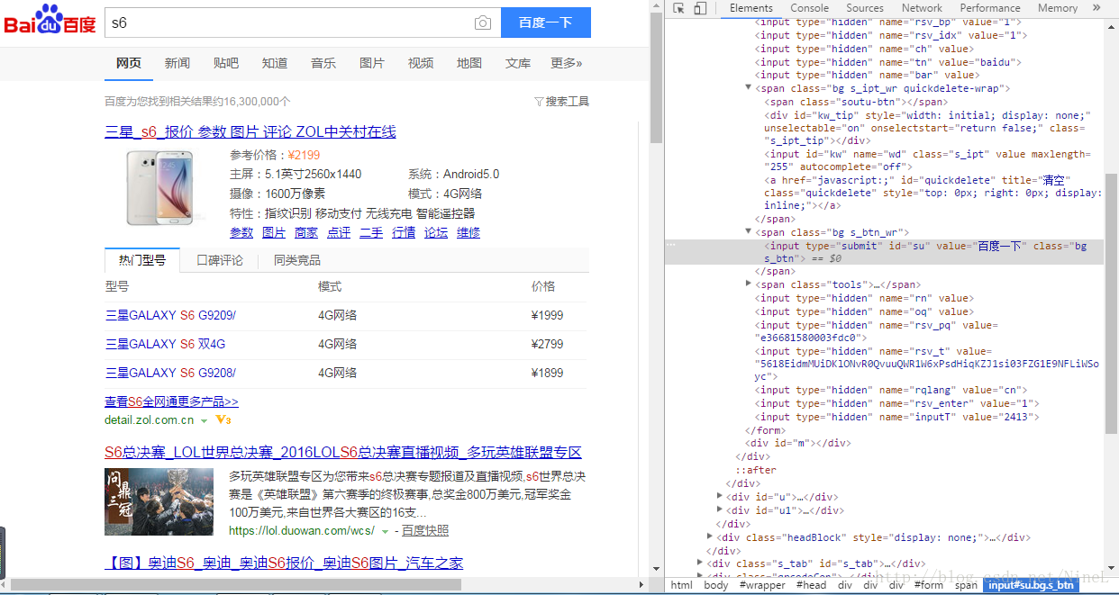
Task: Click the three-dot menu beside the highlighted row
Action: pyautogui.click(x=670, y=245)
